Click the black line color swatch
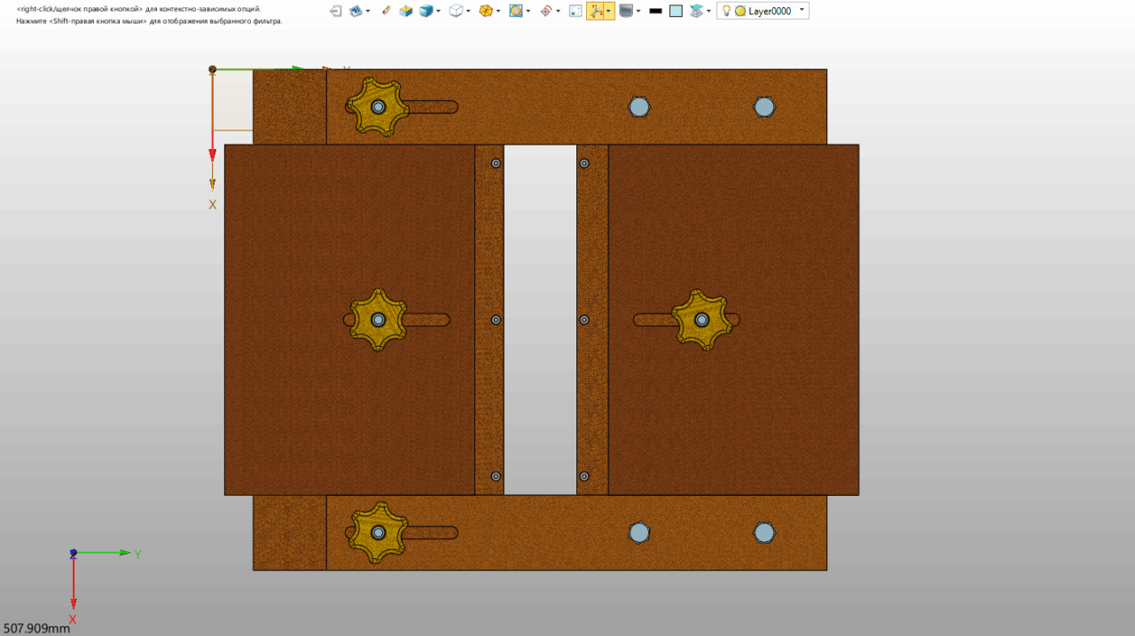Screen dimensions: 1135x636 pyautogui.click(x=655, y=11)
